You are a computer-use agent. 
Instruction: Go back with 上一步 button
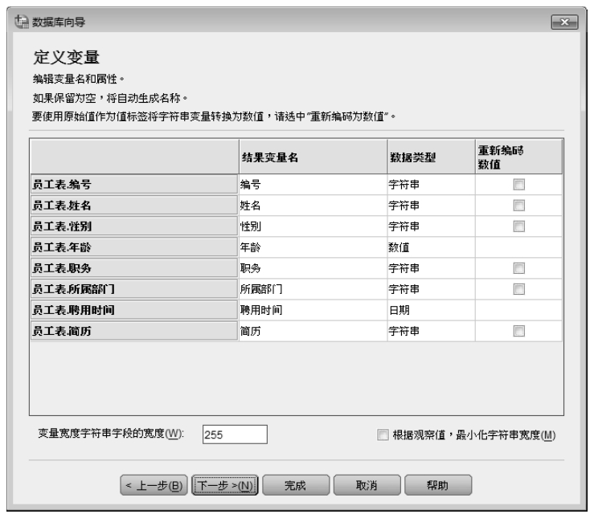click(x=154, y=485)
